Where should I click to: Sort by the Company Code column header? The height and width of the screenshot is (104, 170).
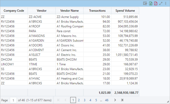coord(14,11)
